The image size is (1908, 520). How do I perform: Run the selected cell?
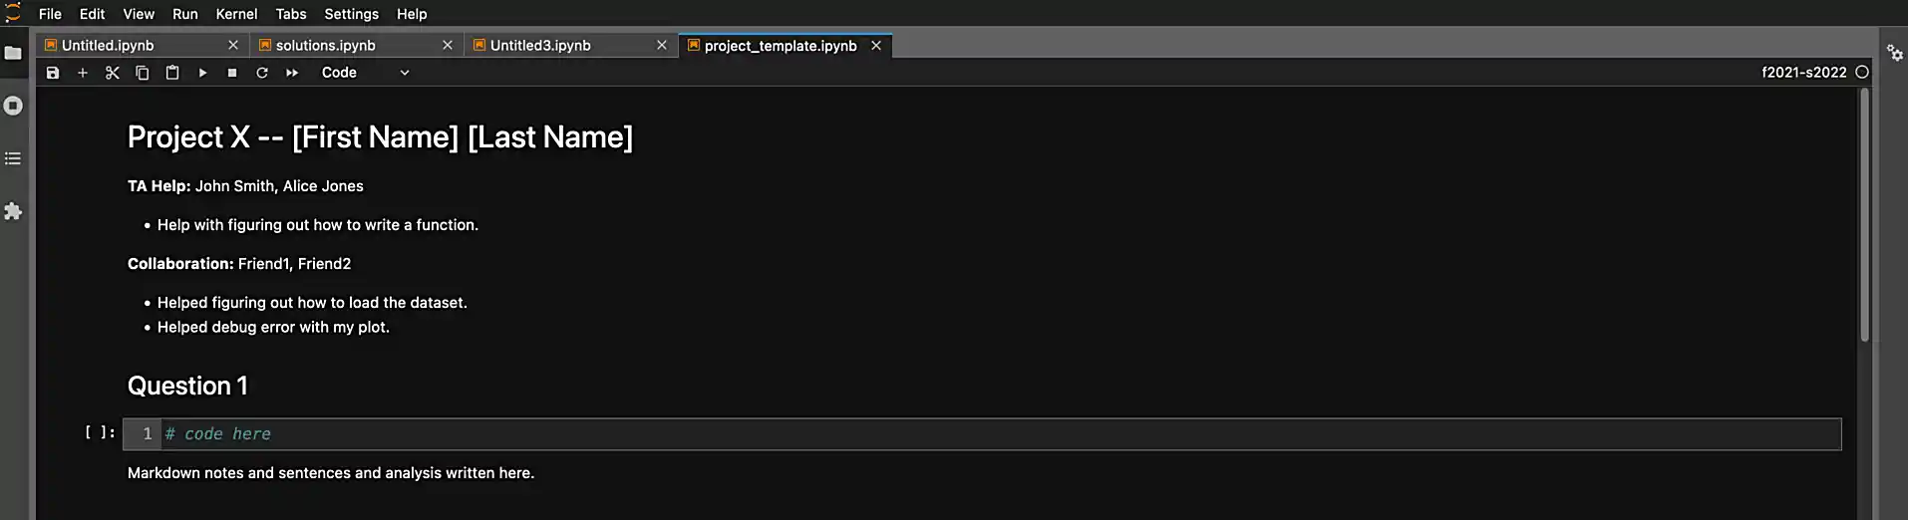pyautogui.click(x=202, y=73)
